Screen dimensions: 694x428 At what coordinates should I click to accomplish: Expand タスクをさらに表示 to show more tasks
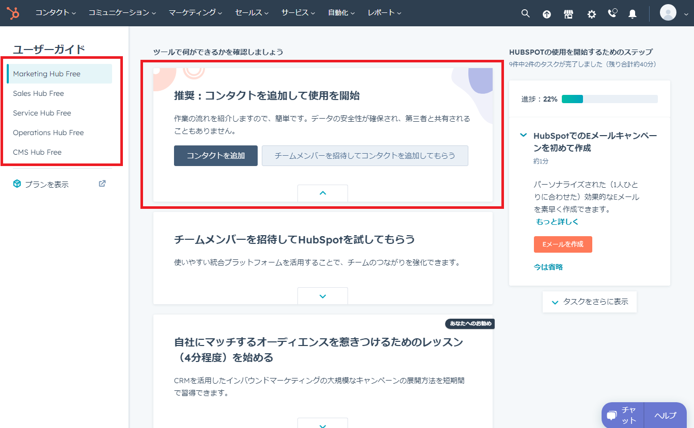tap(590, 302)
